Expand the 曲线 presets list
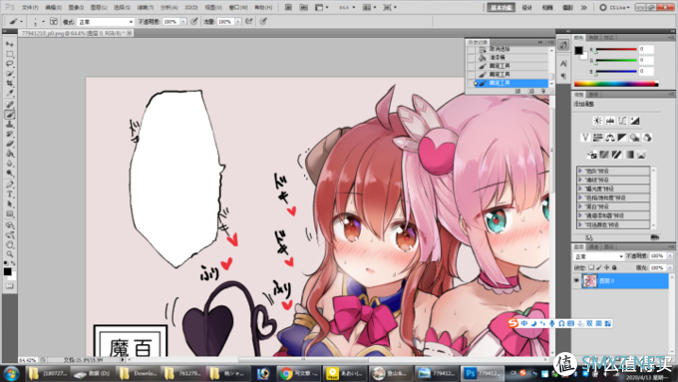The width and height of the screenshot is (678, 382). point(580,180)
